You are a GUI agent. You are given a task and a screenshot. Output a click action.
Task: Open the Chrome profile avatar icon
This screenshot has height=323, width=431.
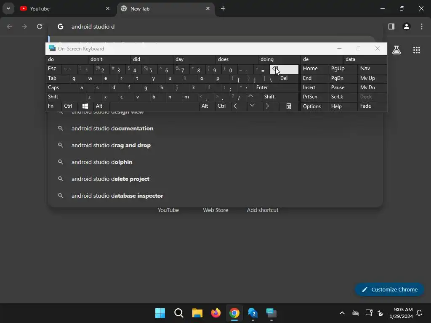coord(406,26)
